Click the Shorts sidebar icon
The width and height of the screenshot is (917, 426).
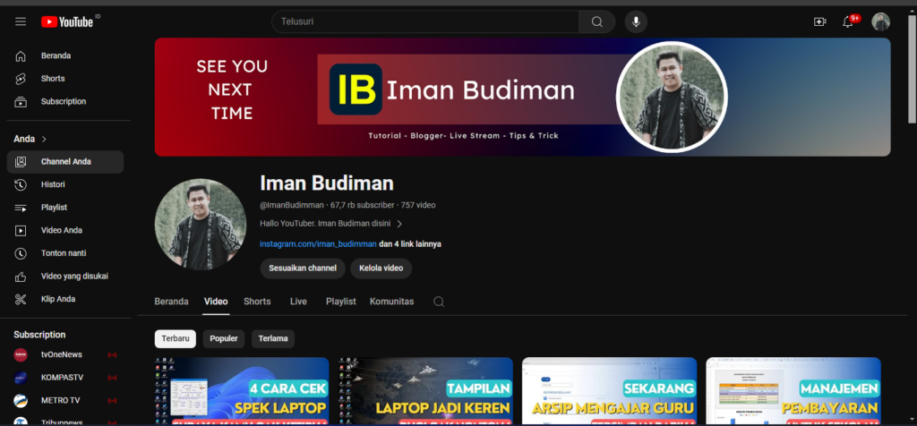[x=21, y=79]
